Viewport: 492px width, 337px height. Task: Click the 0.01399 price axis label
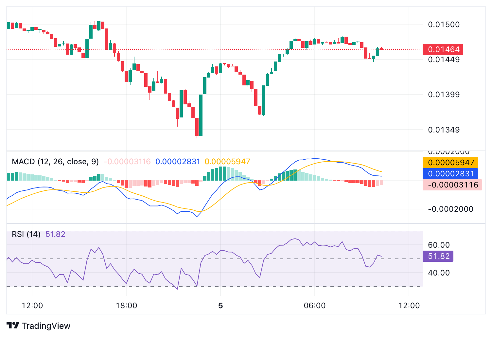point(444,95)
